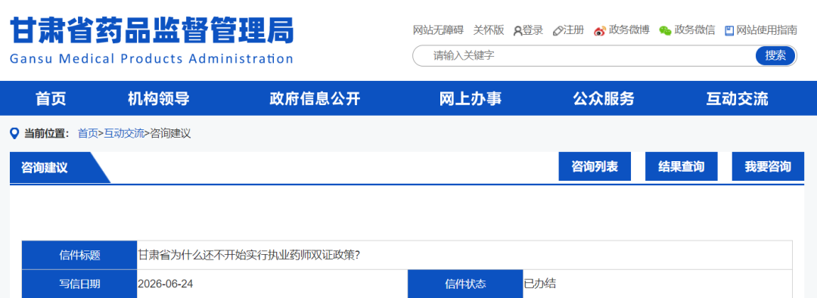
Task: Click the register pencil icon
Action: [x=558, y=31]
